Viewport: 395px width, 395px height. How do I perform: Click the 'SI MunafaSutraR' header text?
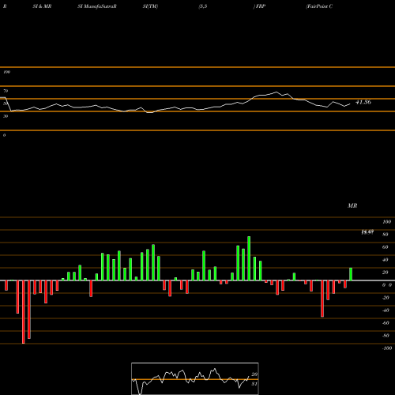(97, 6)
